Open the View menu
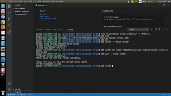 click(30, 2)
